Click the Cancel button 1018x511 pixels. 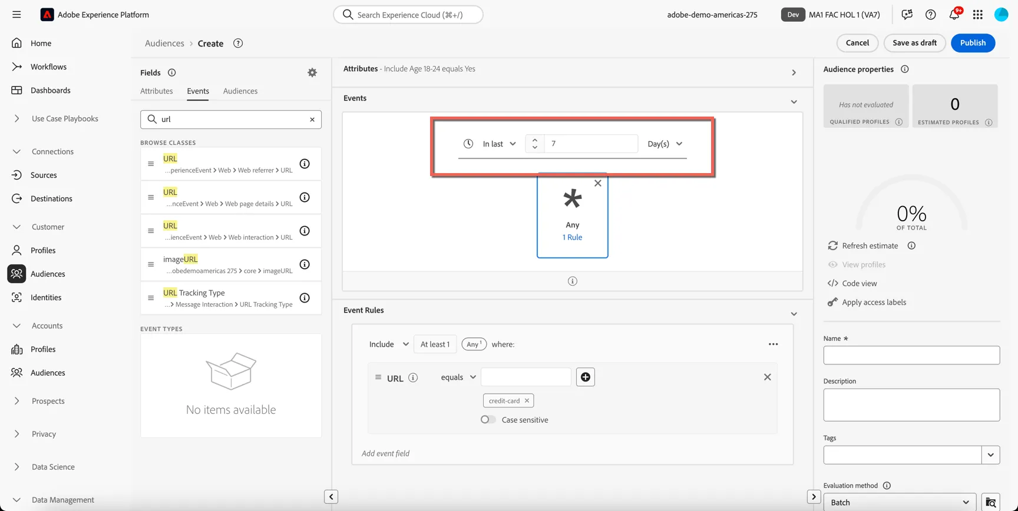(x=857, y=43)
